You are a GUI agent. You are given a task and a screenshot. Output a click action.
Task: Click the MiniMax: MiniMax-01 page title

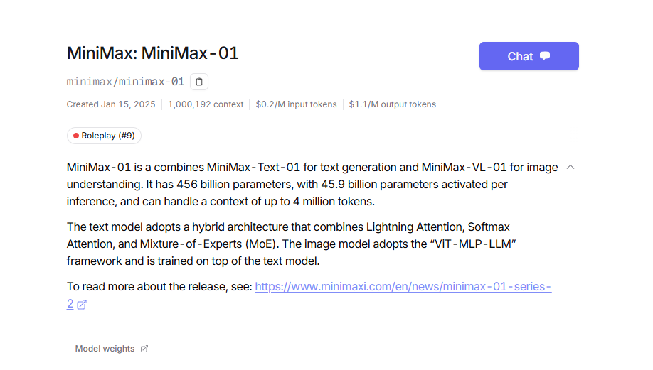click(152, 53)
